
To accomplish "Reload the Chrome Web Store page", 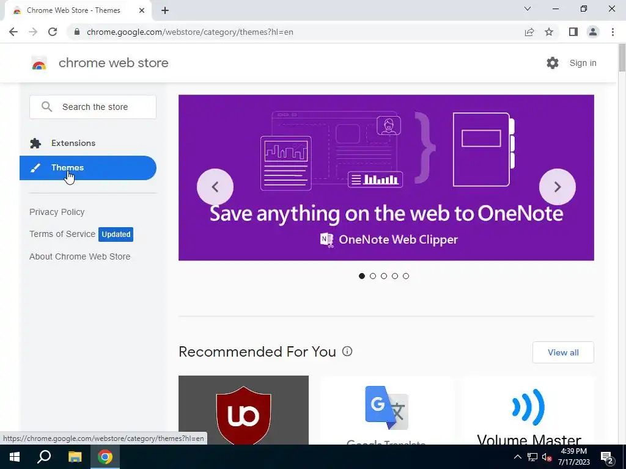I will (x=53, y=32).
